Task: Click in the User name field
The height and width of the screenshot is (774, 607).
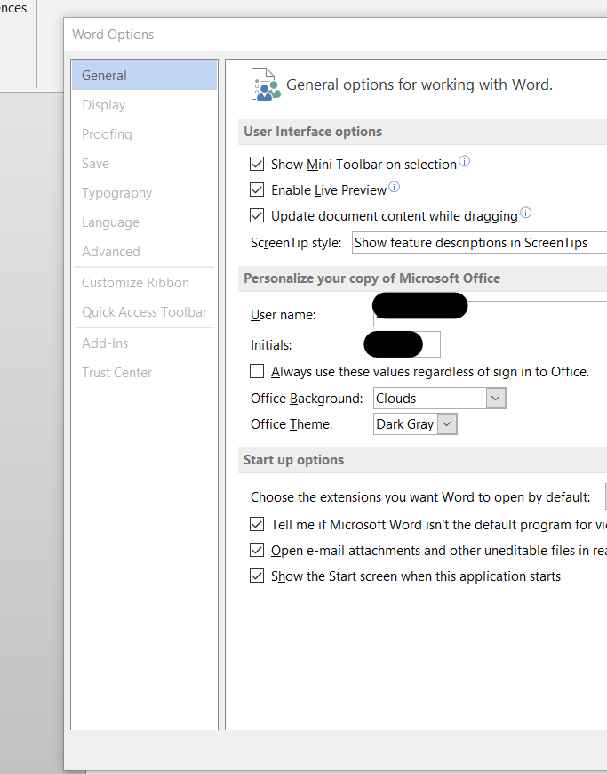Action: pyautogui.click(x=491, y=314)
